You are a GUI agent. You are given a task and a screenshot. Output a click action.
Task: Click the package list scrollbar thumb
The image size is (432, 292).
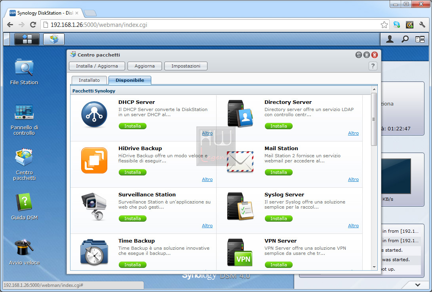point(374,119)
